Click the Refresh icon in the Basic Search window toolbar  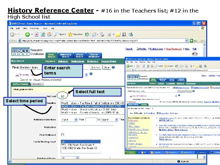tap(43, 34)
